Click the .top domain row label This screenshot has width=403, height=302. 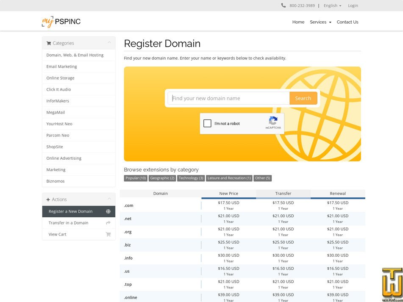[x=128, y=284]
